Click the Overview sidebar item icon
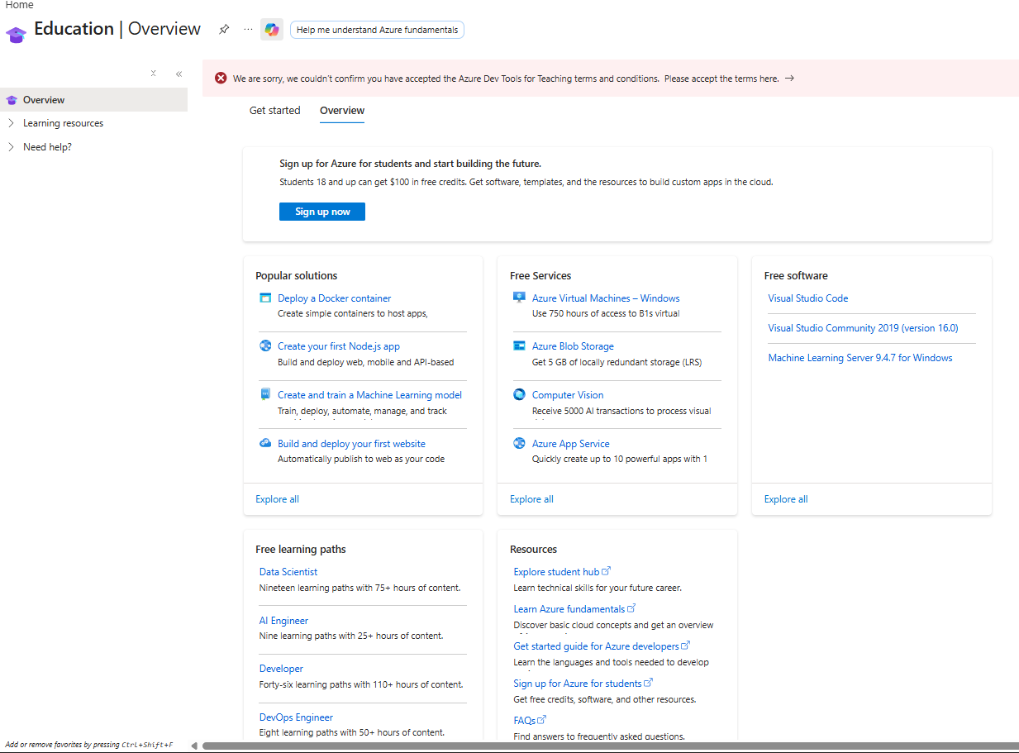 pyautogui.click(x=12, y=100)
